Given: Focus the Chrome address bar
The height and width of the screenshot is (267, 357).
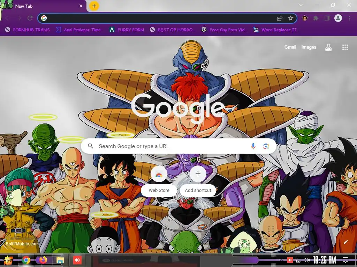Looking at the screenshot, I should click(x=167, y=18).
